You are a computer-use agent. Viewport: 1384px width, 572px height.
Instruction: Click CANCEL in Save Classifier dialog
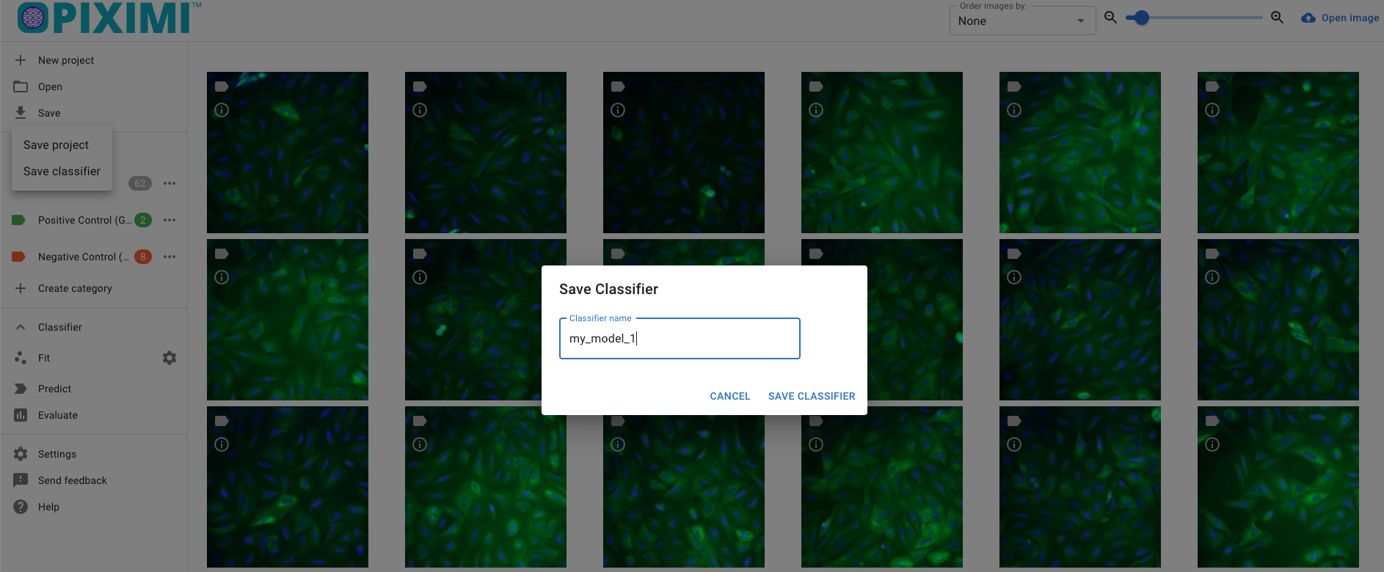click(730, 396)
